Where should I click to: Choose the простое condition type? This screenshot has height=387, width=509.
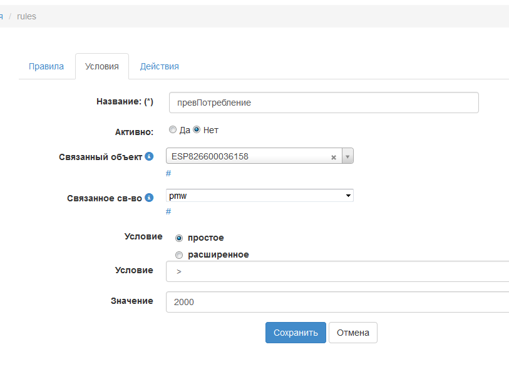coord(179,238)
